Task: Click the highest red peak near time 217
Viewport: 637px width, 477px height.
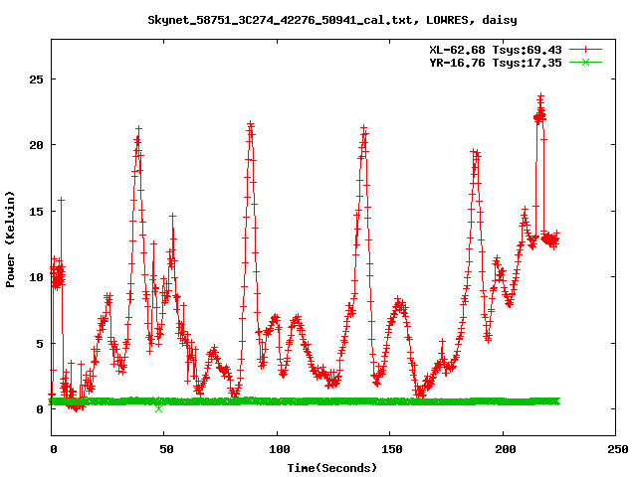Action: click(x=540, y=97)
